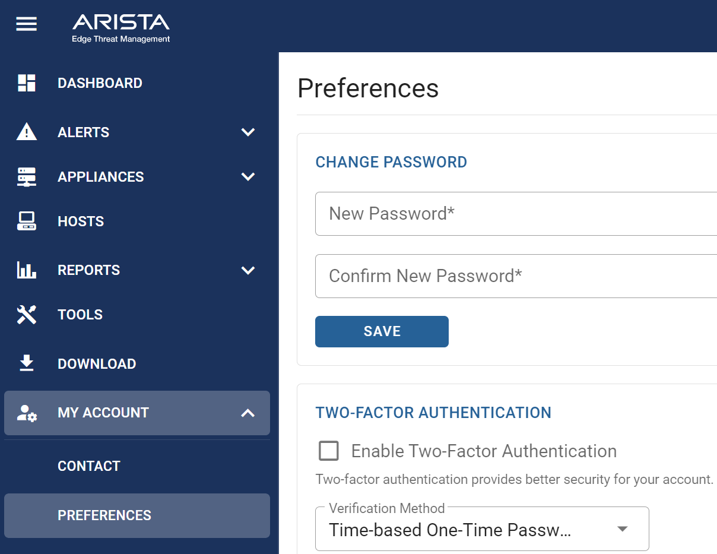Viewport: 717px width, 554px height.
Task: Click the My Account user gear icon
Action: click(27, 413)
